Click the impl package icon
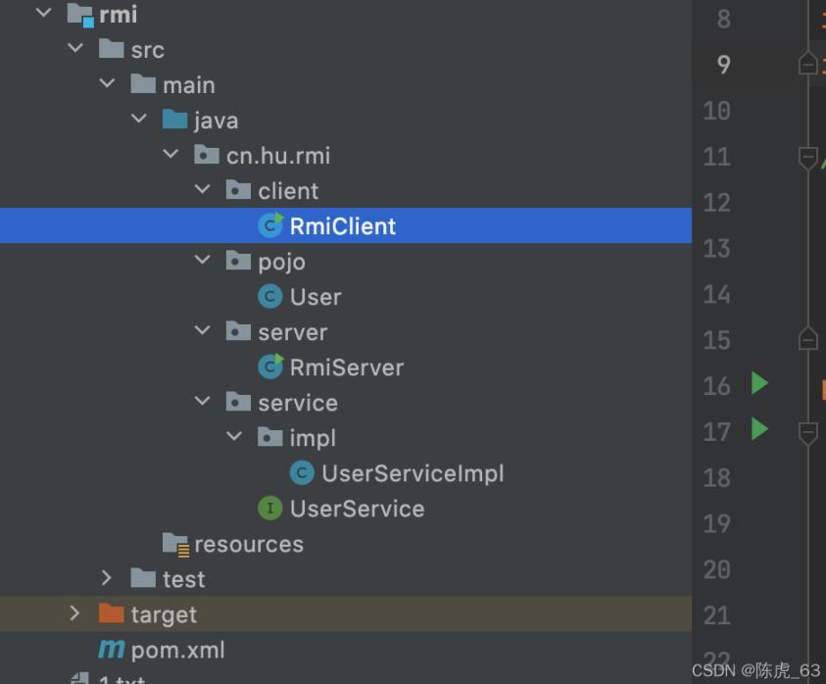 [270, 437]
